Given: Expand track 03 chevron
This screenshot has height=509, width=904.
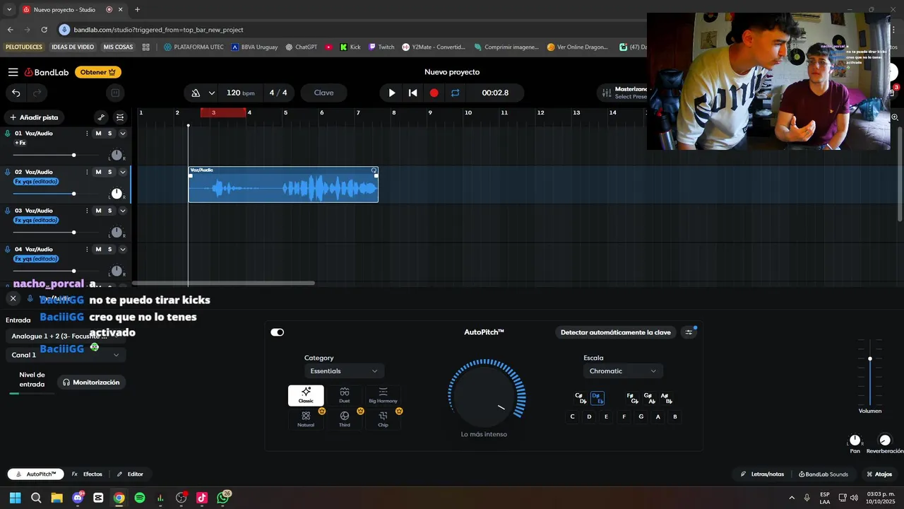Looking at the screenshot, I should [122, 211].
